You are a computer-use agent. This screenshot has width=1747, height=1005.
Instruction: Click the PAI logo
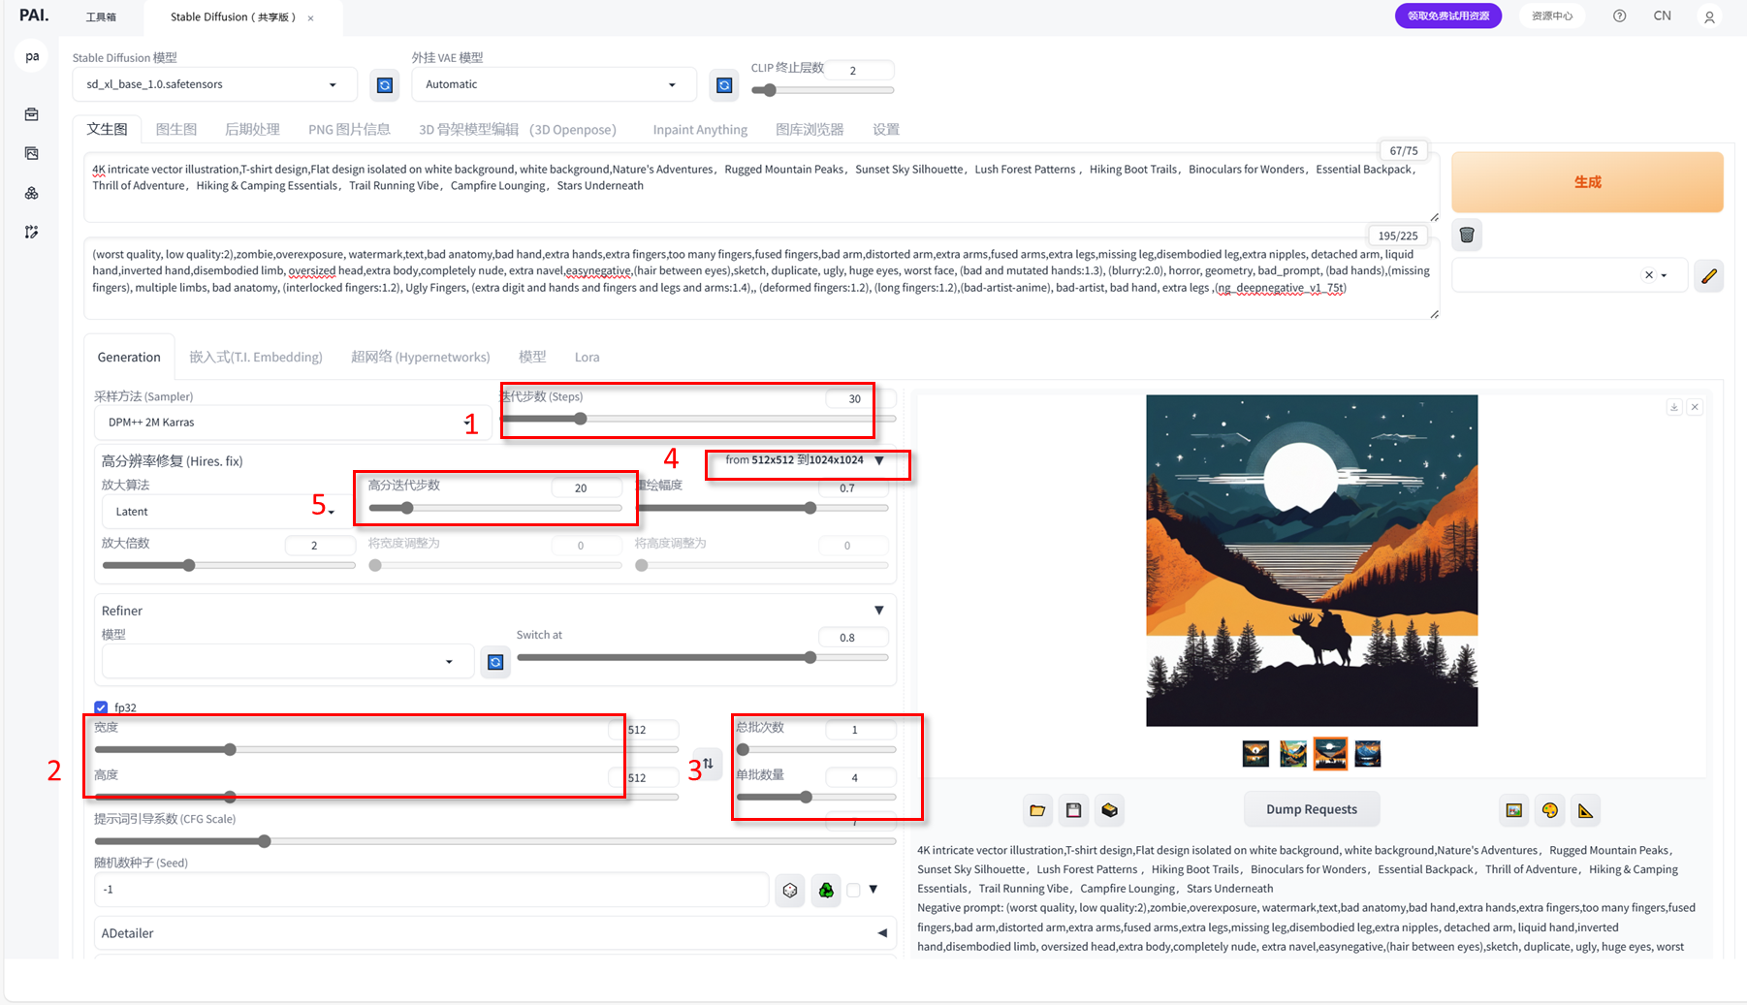(34, 15)
